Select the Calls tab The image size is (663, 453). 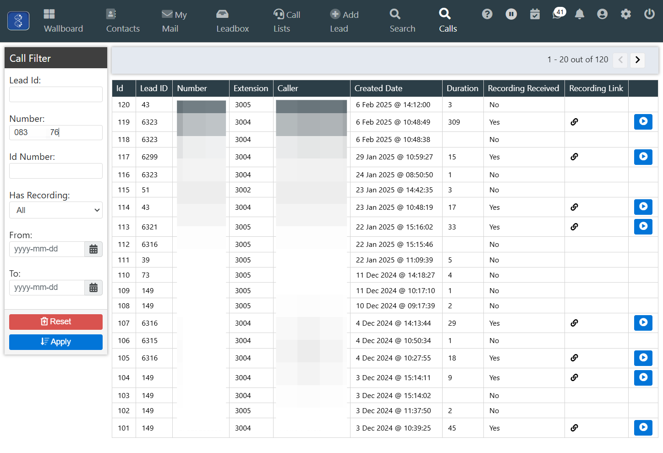click(448, 21)
